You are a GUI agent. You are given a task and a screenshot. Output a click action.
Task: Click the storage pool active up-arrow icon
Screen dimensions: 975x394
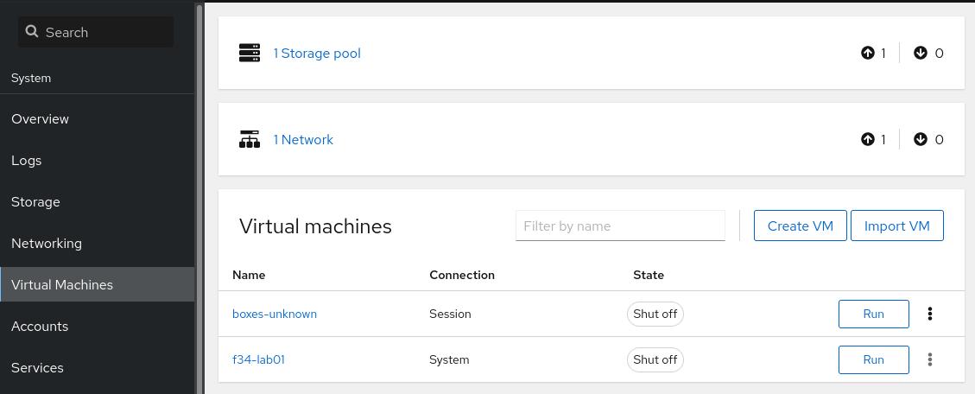(x=868, y=53)
